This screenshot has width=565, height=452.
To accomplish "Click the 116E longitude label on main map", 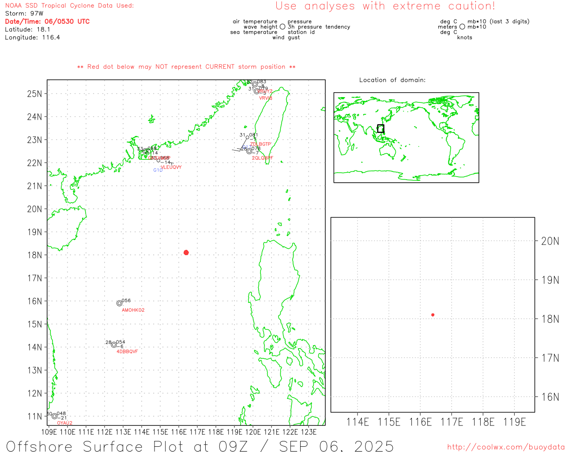I will click(x=179, y=432).
